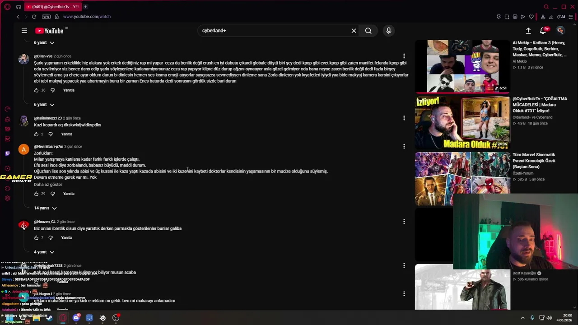The image size is (578, 325).
Task: Dislike the @Nouzen_GL comment
Action: point(51,237)
